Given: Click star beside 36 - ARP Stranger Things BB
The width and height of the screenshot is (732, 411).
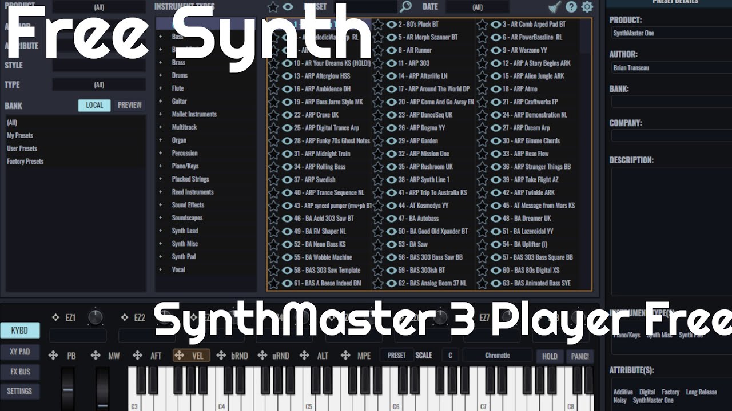Looking at the screenshot, I should pos(483,167).
